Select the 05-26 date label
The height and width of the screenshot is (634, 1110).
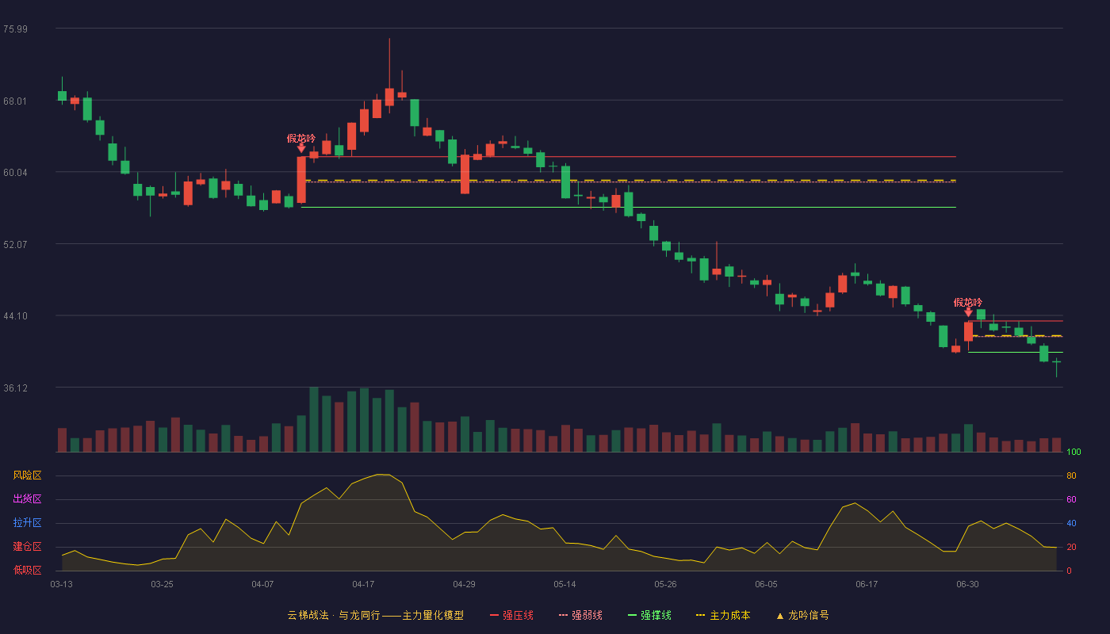pos(665,584)
